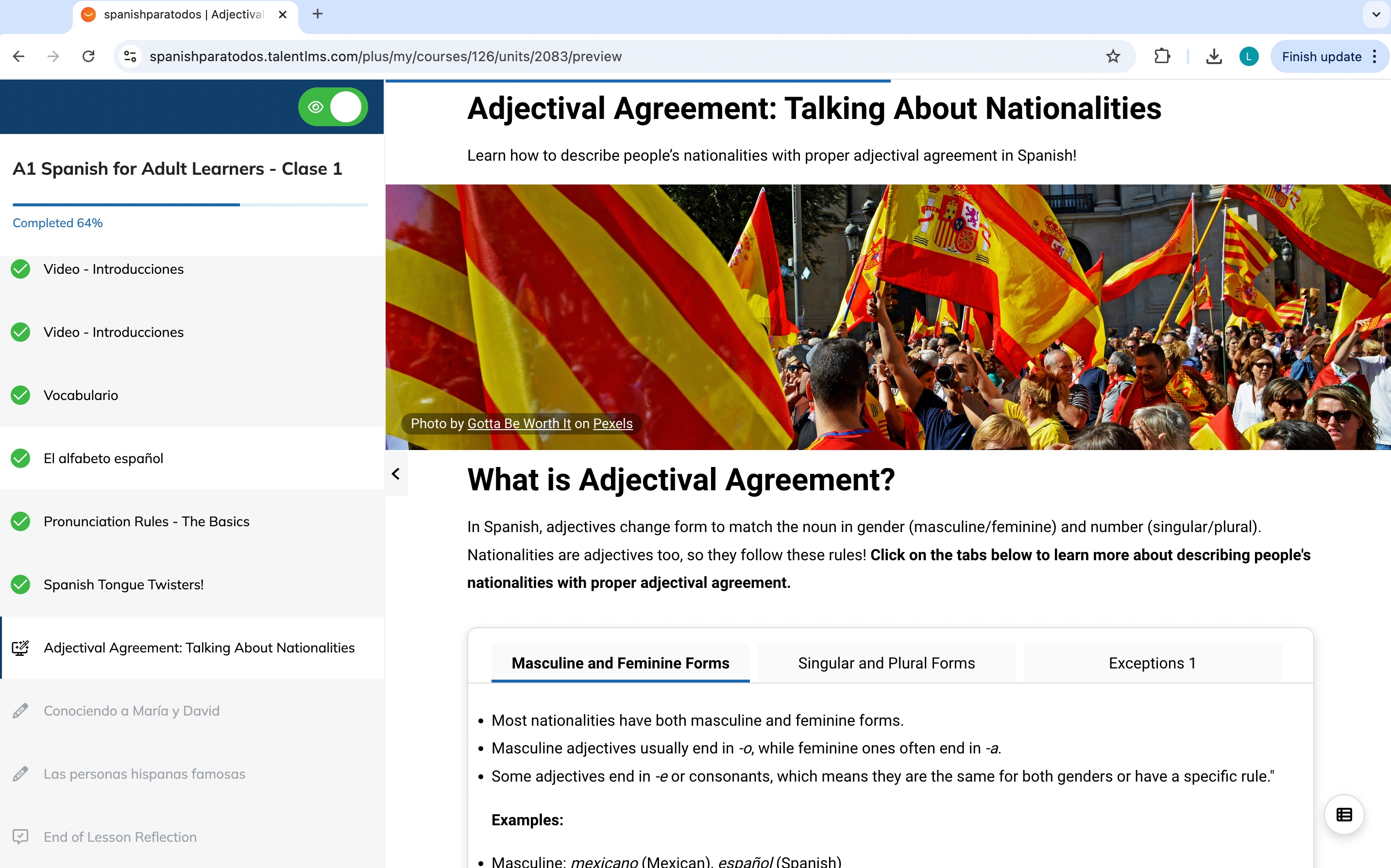Open the Spanish Tongue Twisters! unit

coord(123,584)
